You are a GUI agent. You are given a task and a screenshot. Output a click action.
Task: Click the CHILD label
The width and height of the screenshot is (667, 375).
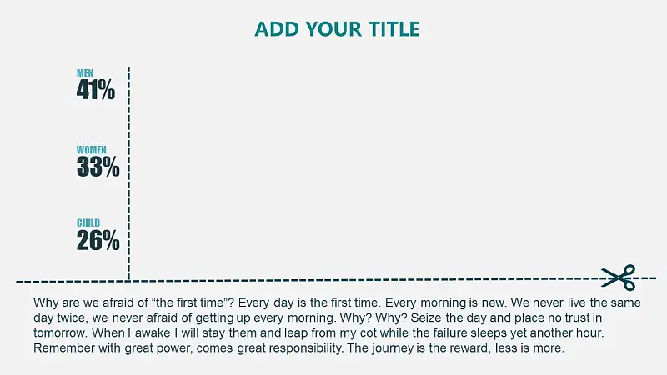click(88, 222)
